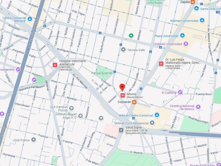Select the Walmart Universidad label
Viewport: 221px width, 166px height.
[184, 21]
